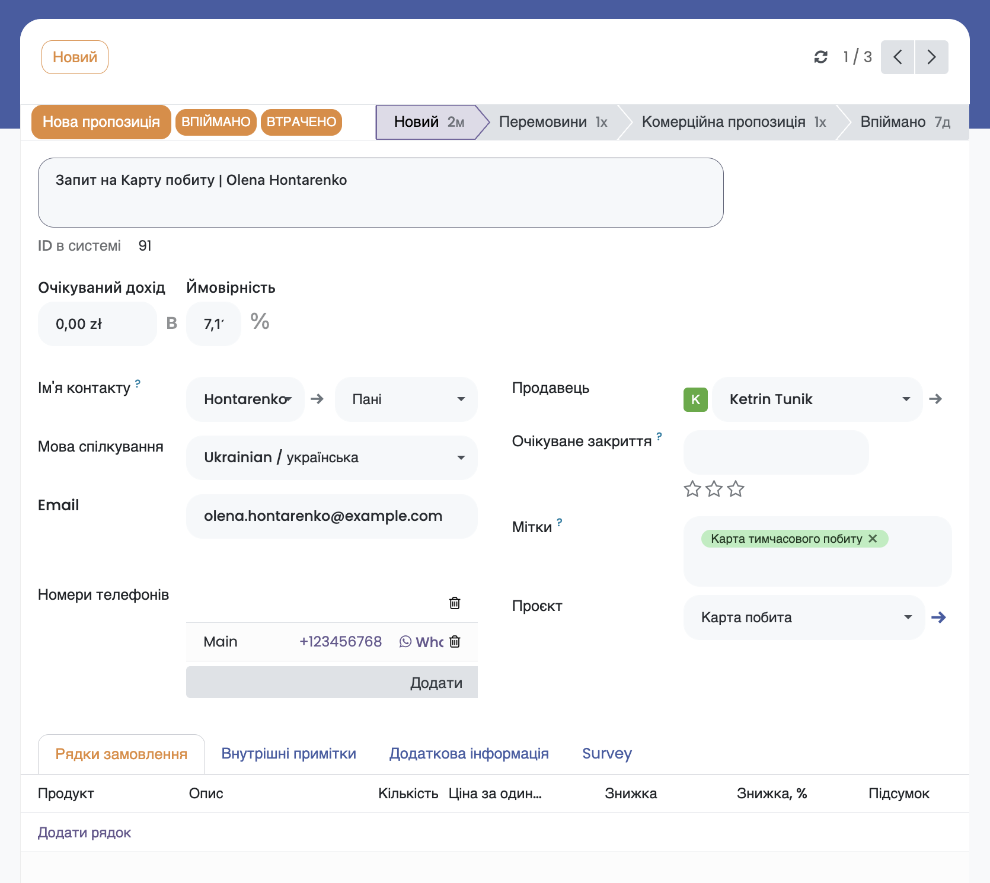Remove the Карта тимчасового побиту tag
This screenshot has width=990, height=883.
[x=873, y=539]
